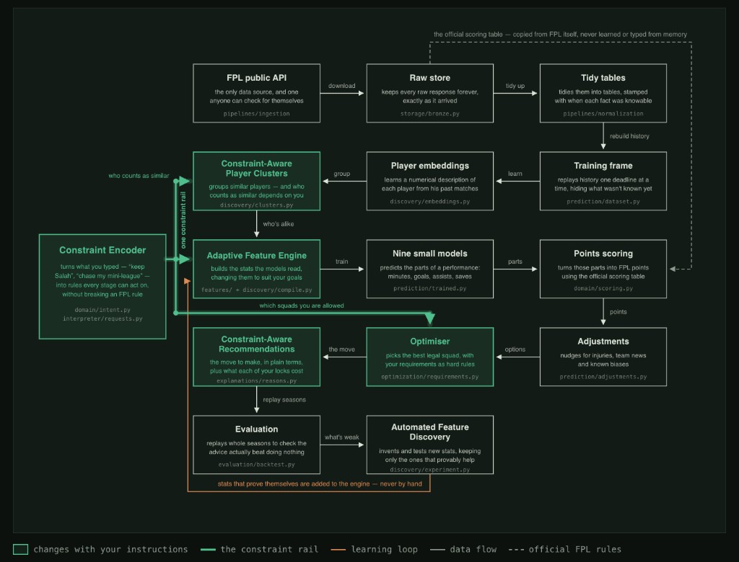Screen dimensions: 739x562
Task: Select the Raw store node
Action: pyautogui.click(x=430, y=93)
